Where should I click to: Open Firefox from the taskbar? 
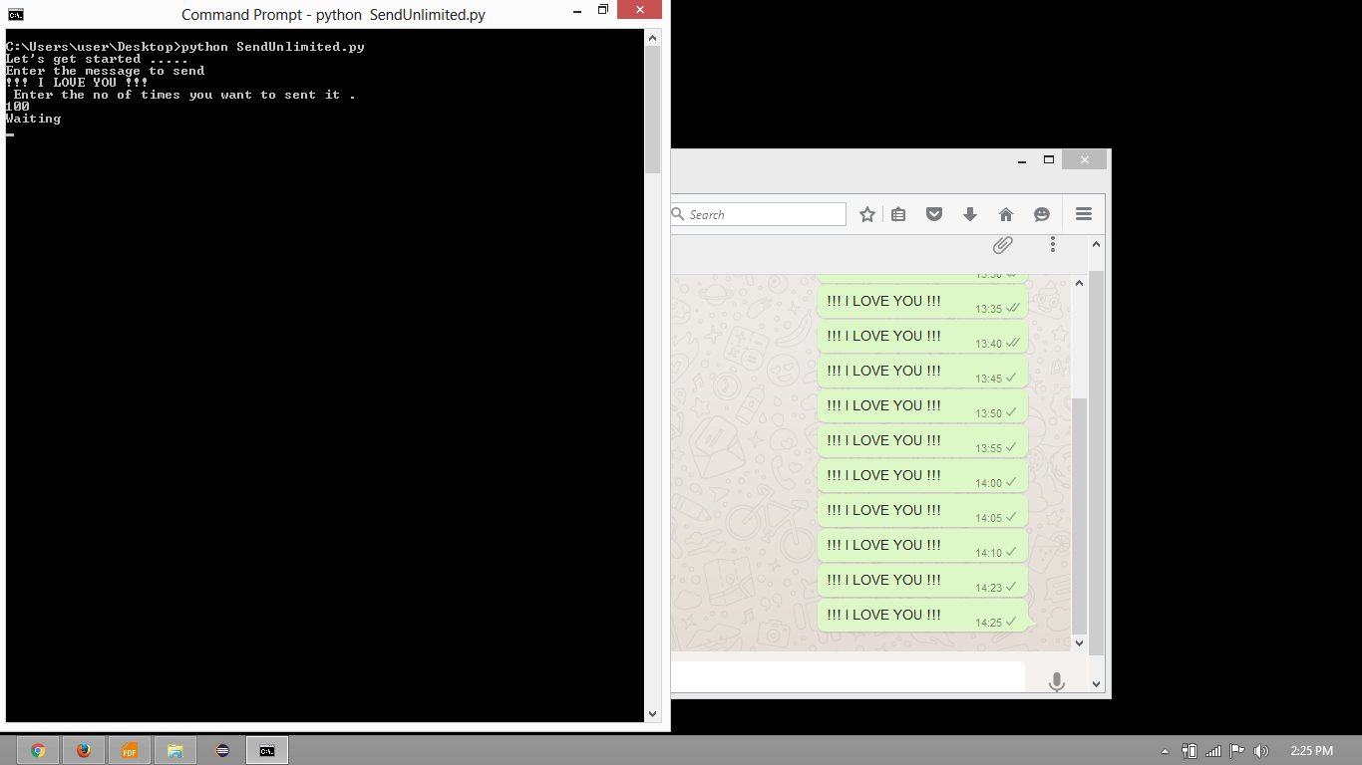coord(84,751)
